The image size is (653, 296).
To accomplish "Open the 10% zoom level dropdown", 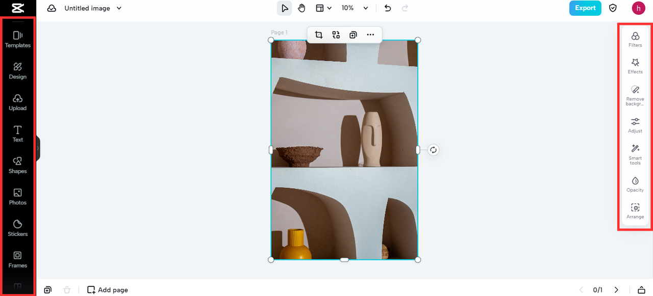I will [x=355, y=8].
